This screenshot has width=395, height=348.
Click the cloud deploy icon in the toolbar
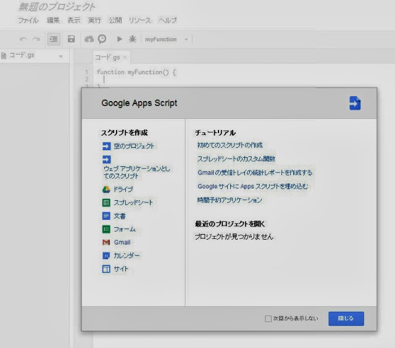pyautogui.click(x=89, y=39)
